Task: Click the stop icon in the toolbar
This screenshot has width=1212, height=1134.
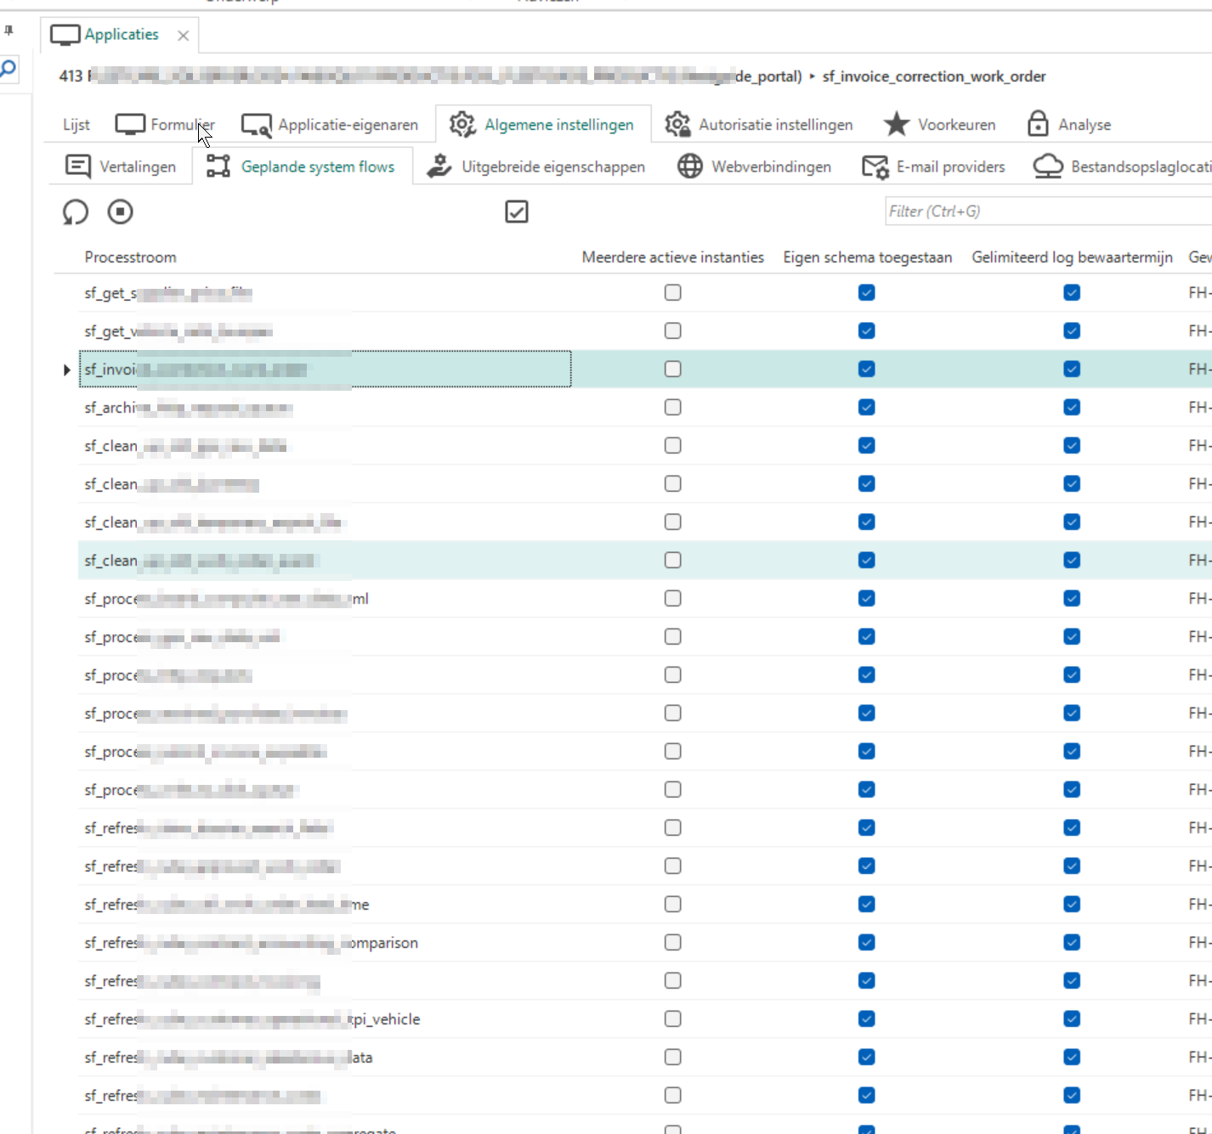Action: coord(121,212)
